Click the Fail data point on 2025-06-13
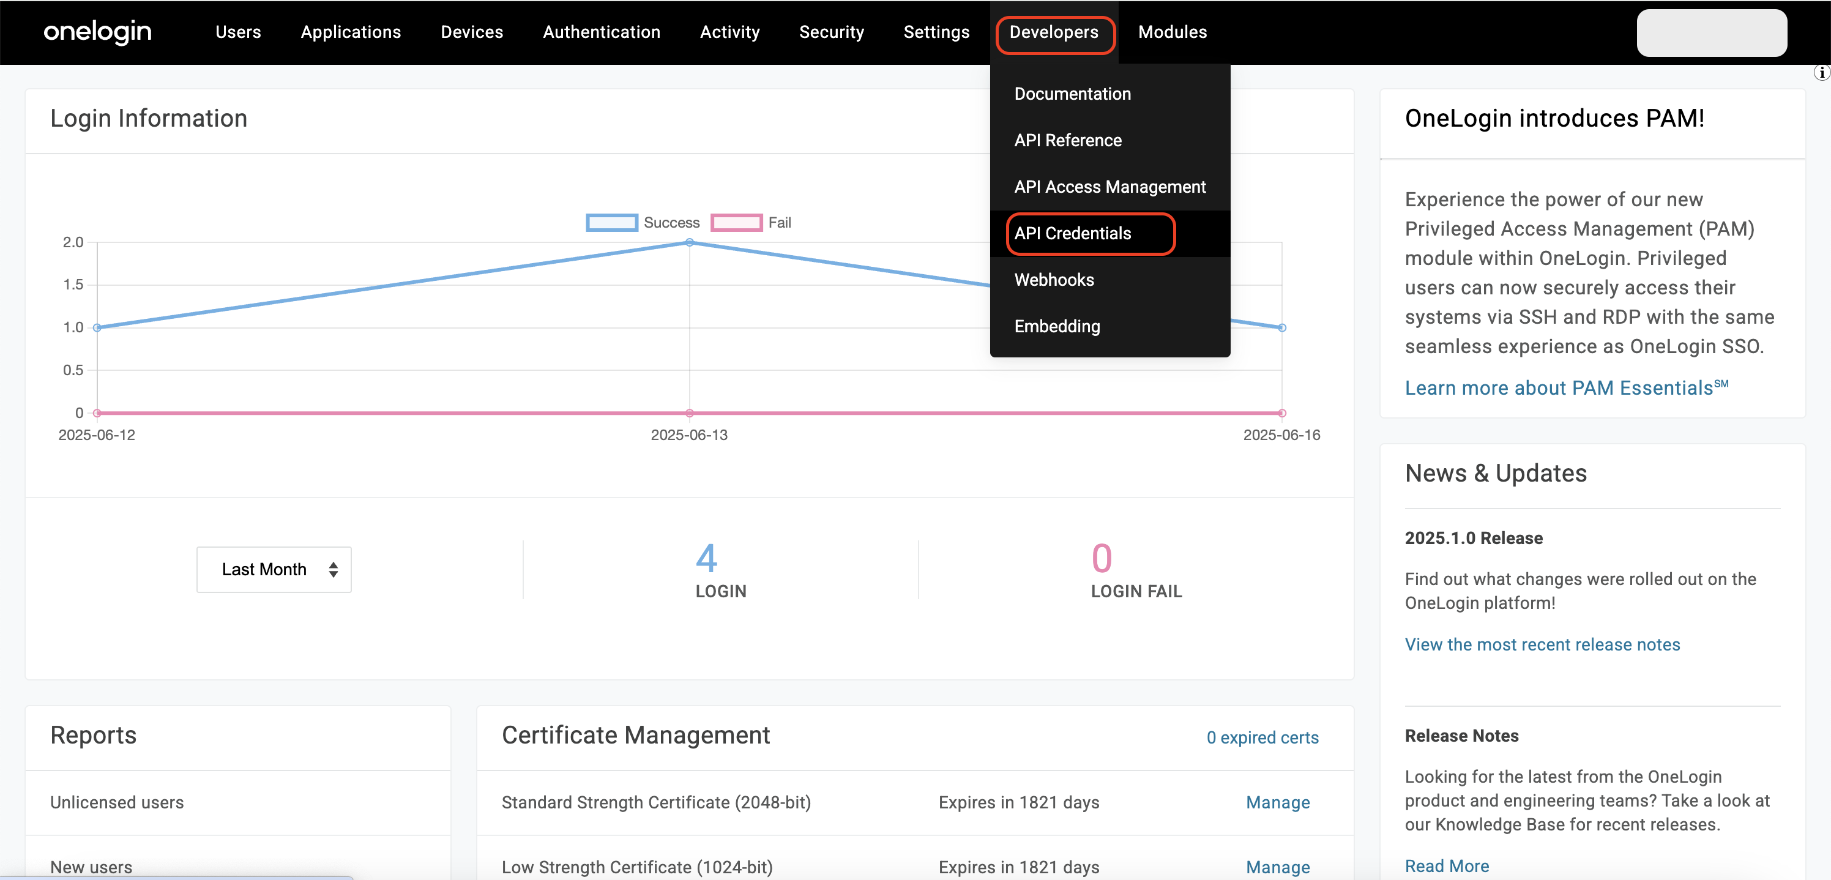 point(690,413)
